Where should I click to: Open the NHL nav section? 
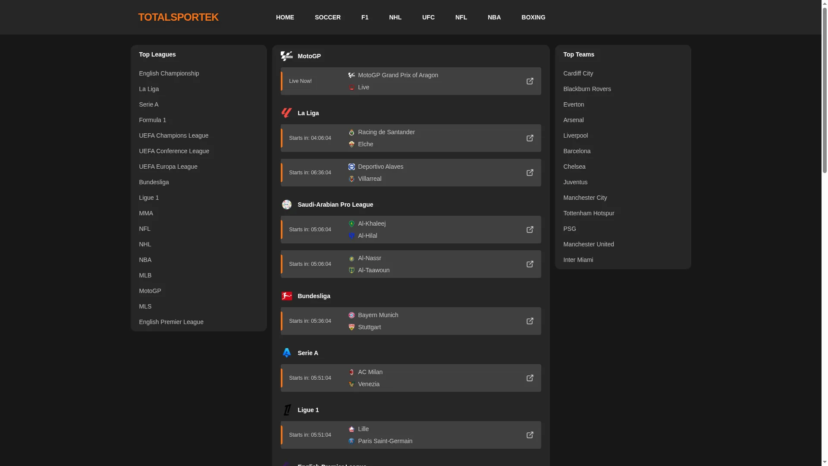click(395, 17)
